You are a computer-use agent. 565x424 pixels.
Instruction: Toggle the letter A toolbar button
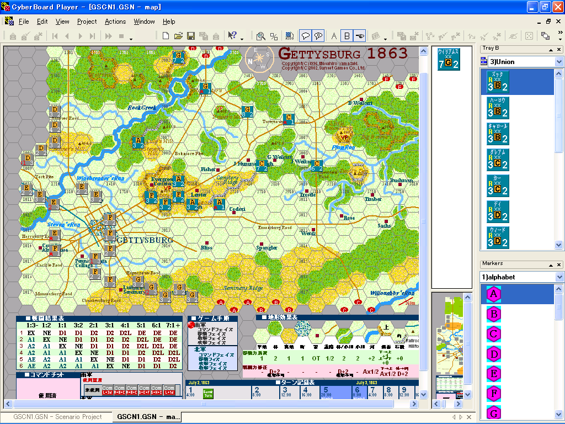tap(334, 36)
